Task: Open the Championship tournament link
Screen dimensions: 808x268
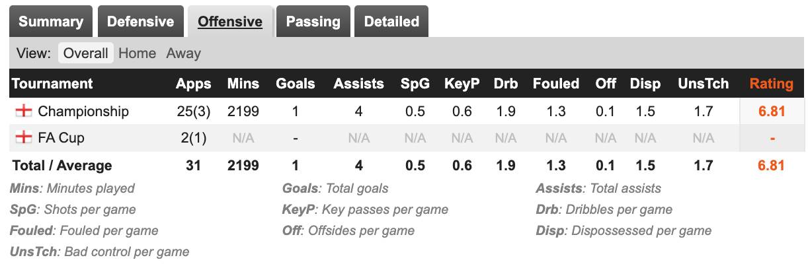Action: [x=83, y=111]
